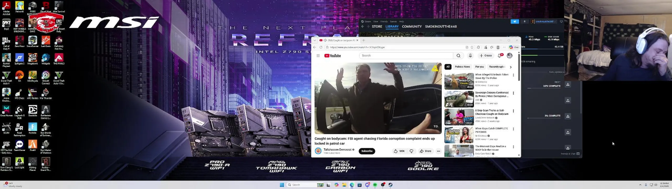Open SMOKINOUTTHE448 profile tab in Steam

[441, 27]
